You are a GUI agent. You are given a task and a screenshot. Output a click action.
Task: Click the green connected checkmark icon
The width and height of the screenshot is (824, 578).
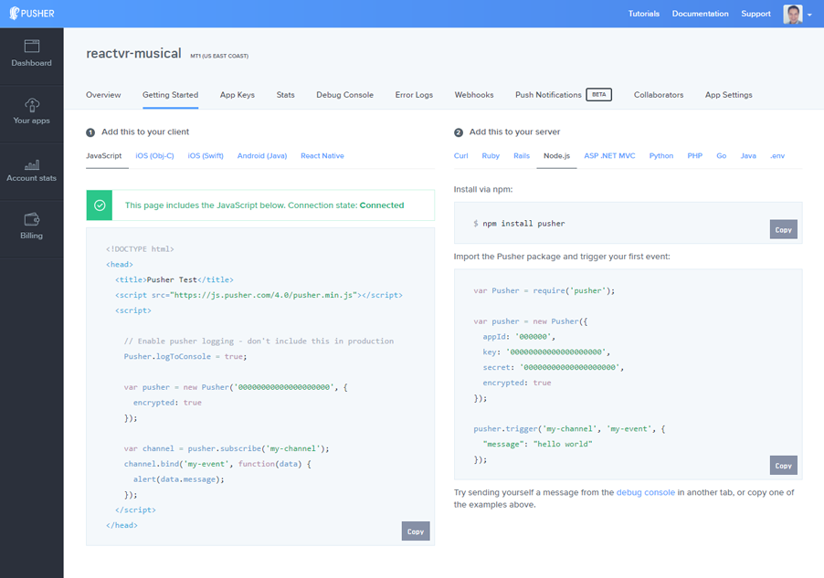(100, 205)
